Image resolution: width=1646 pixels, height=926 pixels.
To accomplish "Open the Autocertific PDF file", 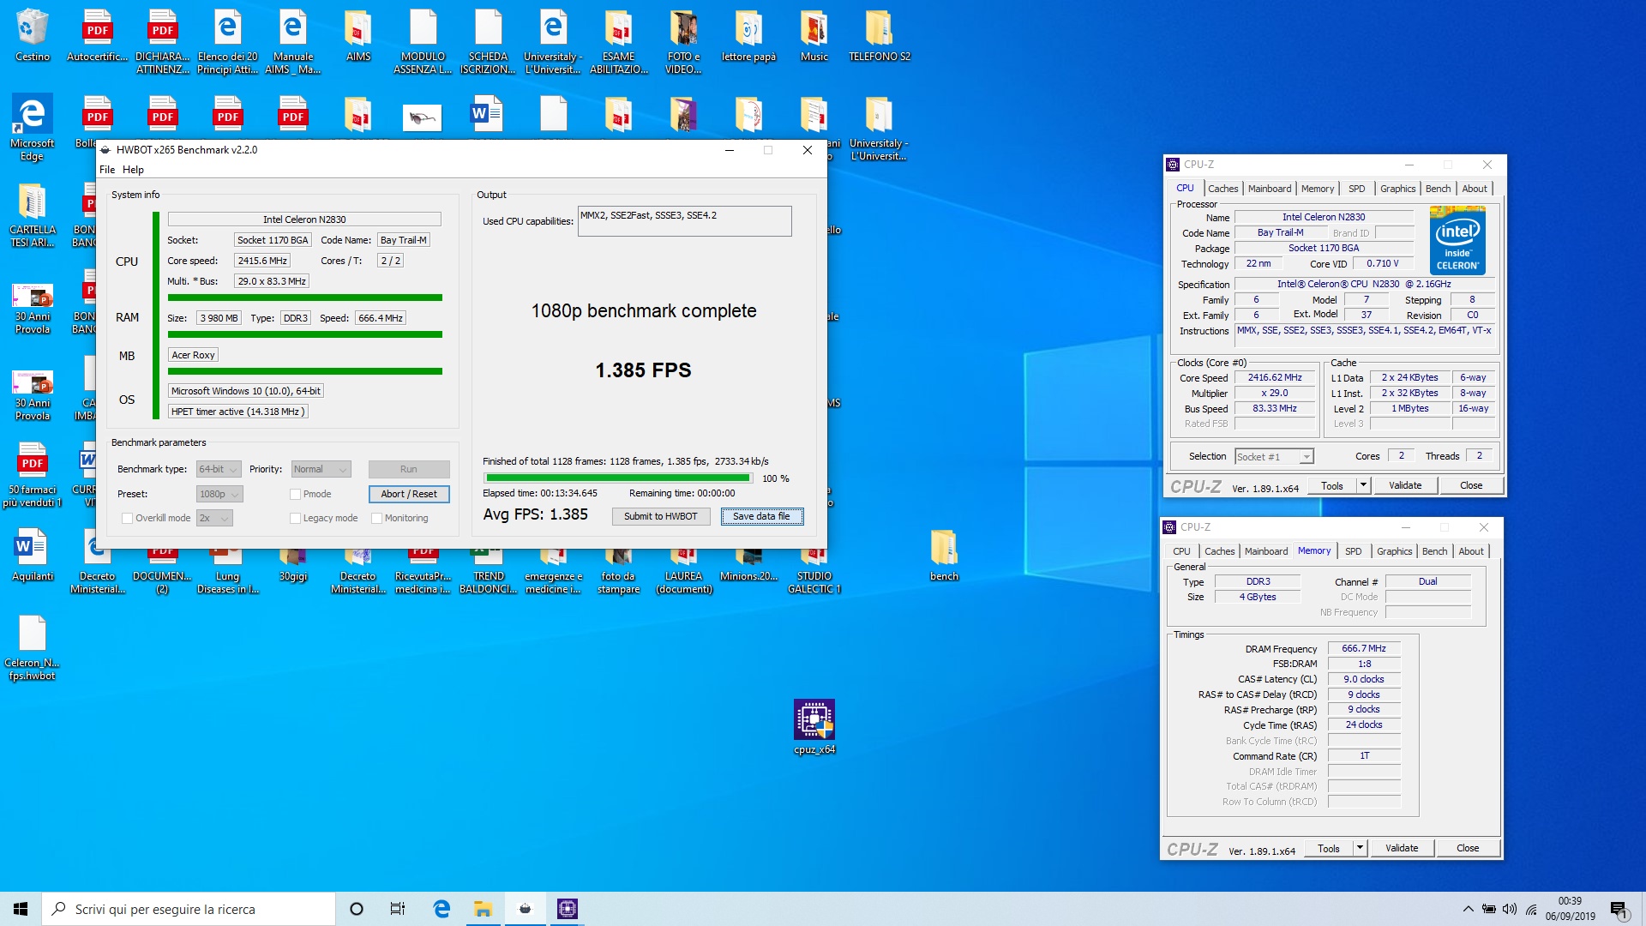I will coord(98,36).
